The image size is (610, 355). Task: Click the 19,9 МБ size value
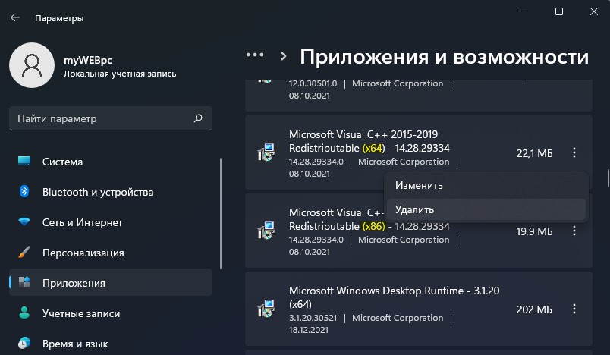(x=535, y=232)
